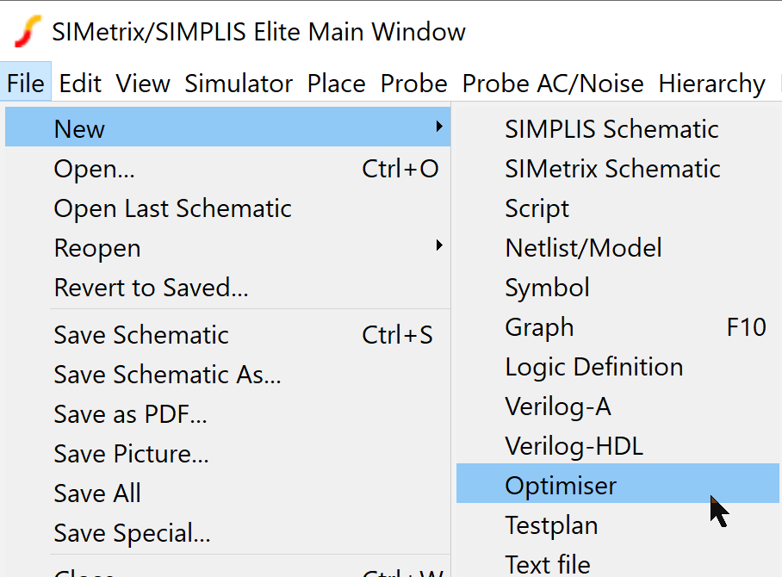Open the File menu

click(26, 84)
